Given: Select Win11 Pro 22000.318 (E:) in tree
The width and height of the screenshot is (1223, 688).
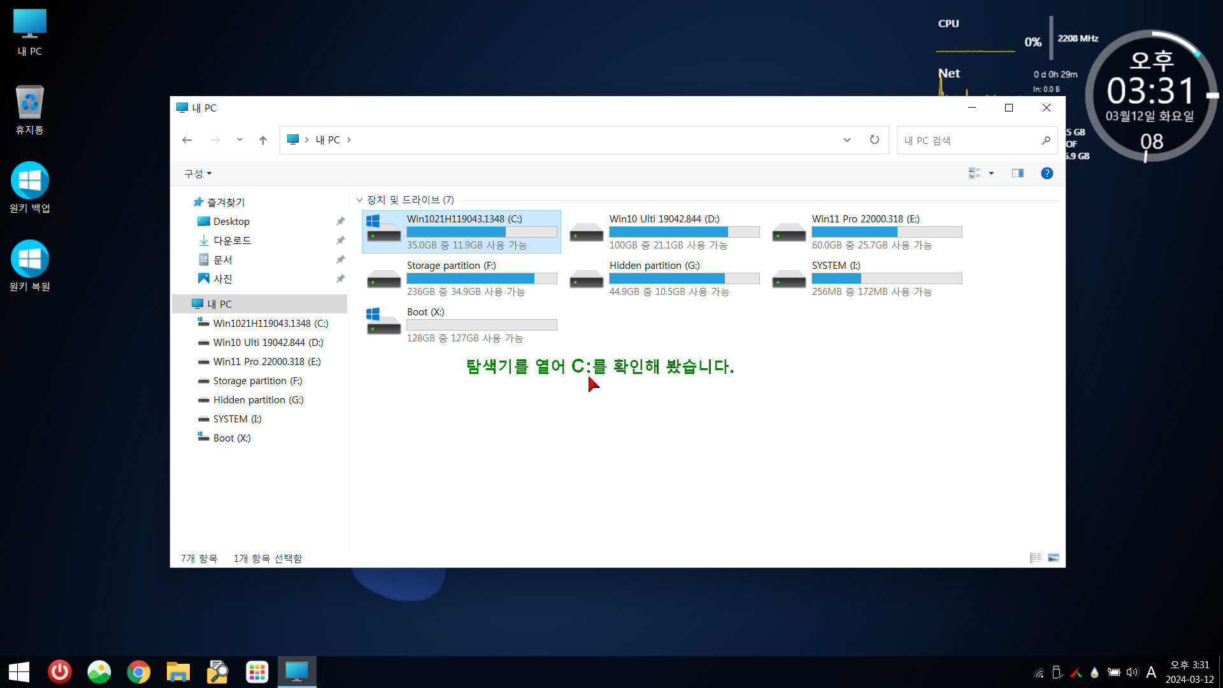Looking at the screenshot, I should point(266,361).
